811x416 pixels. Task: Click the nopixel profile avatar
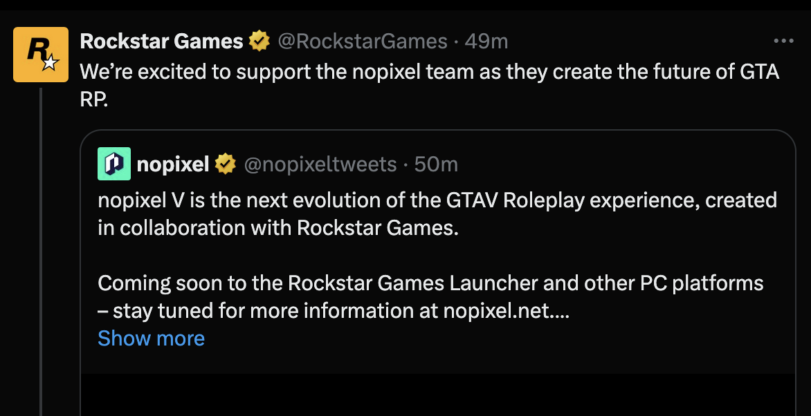113,164
